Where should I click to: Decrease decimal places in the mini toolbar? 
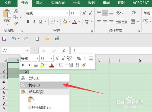click(x=77, y=65)
